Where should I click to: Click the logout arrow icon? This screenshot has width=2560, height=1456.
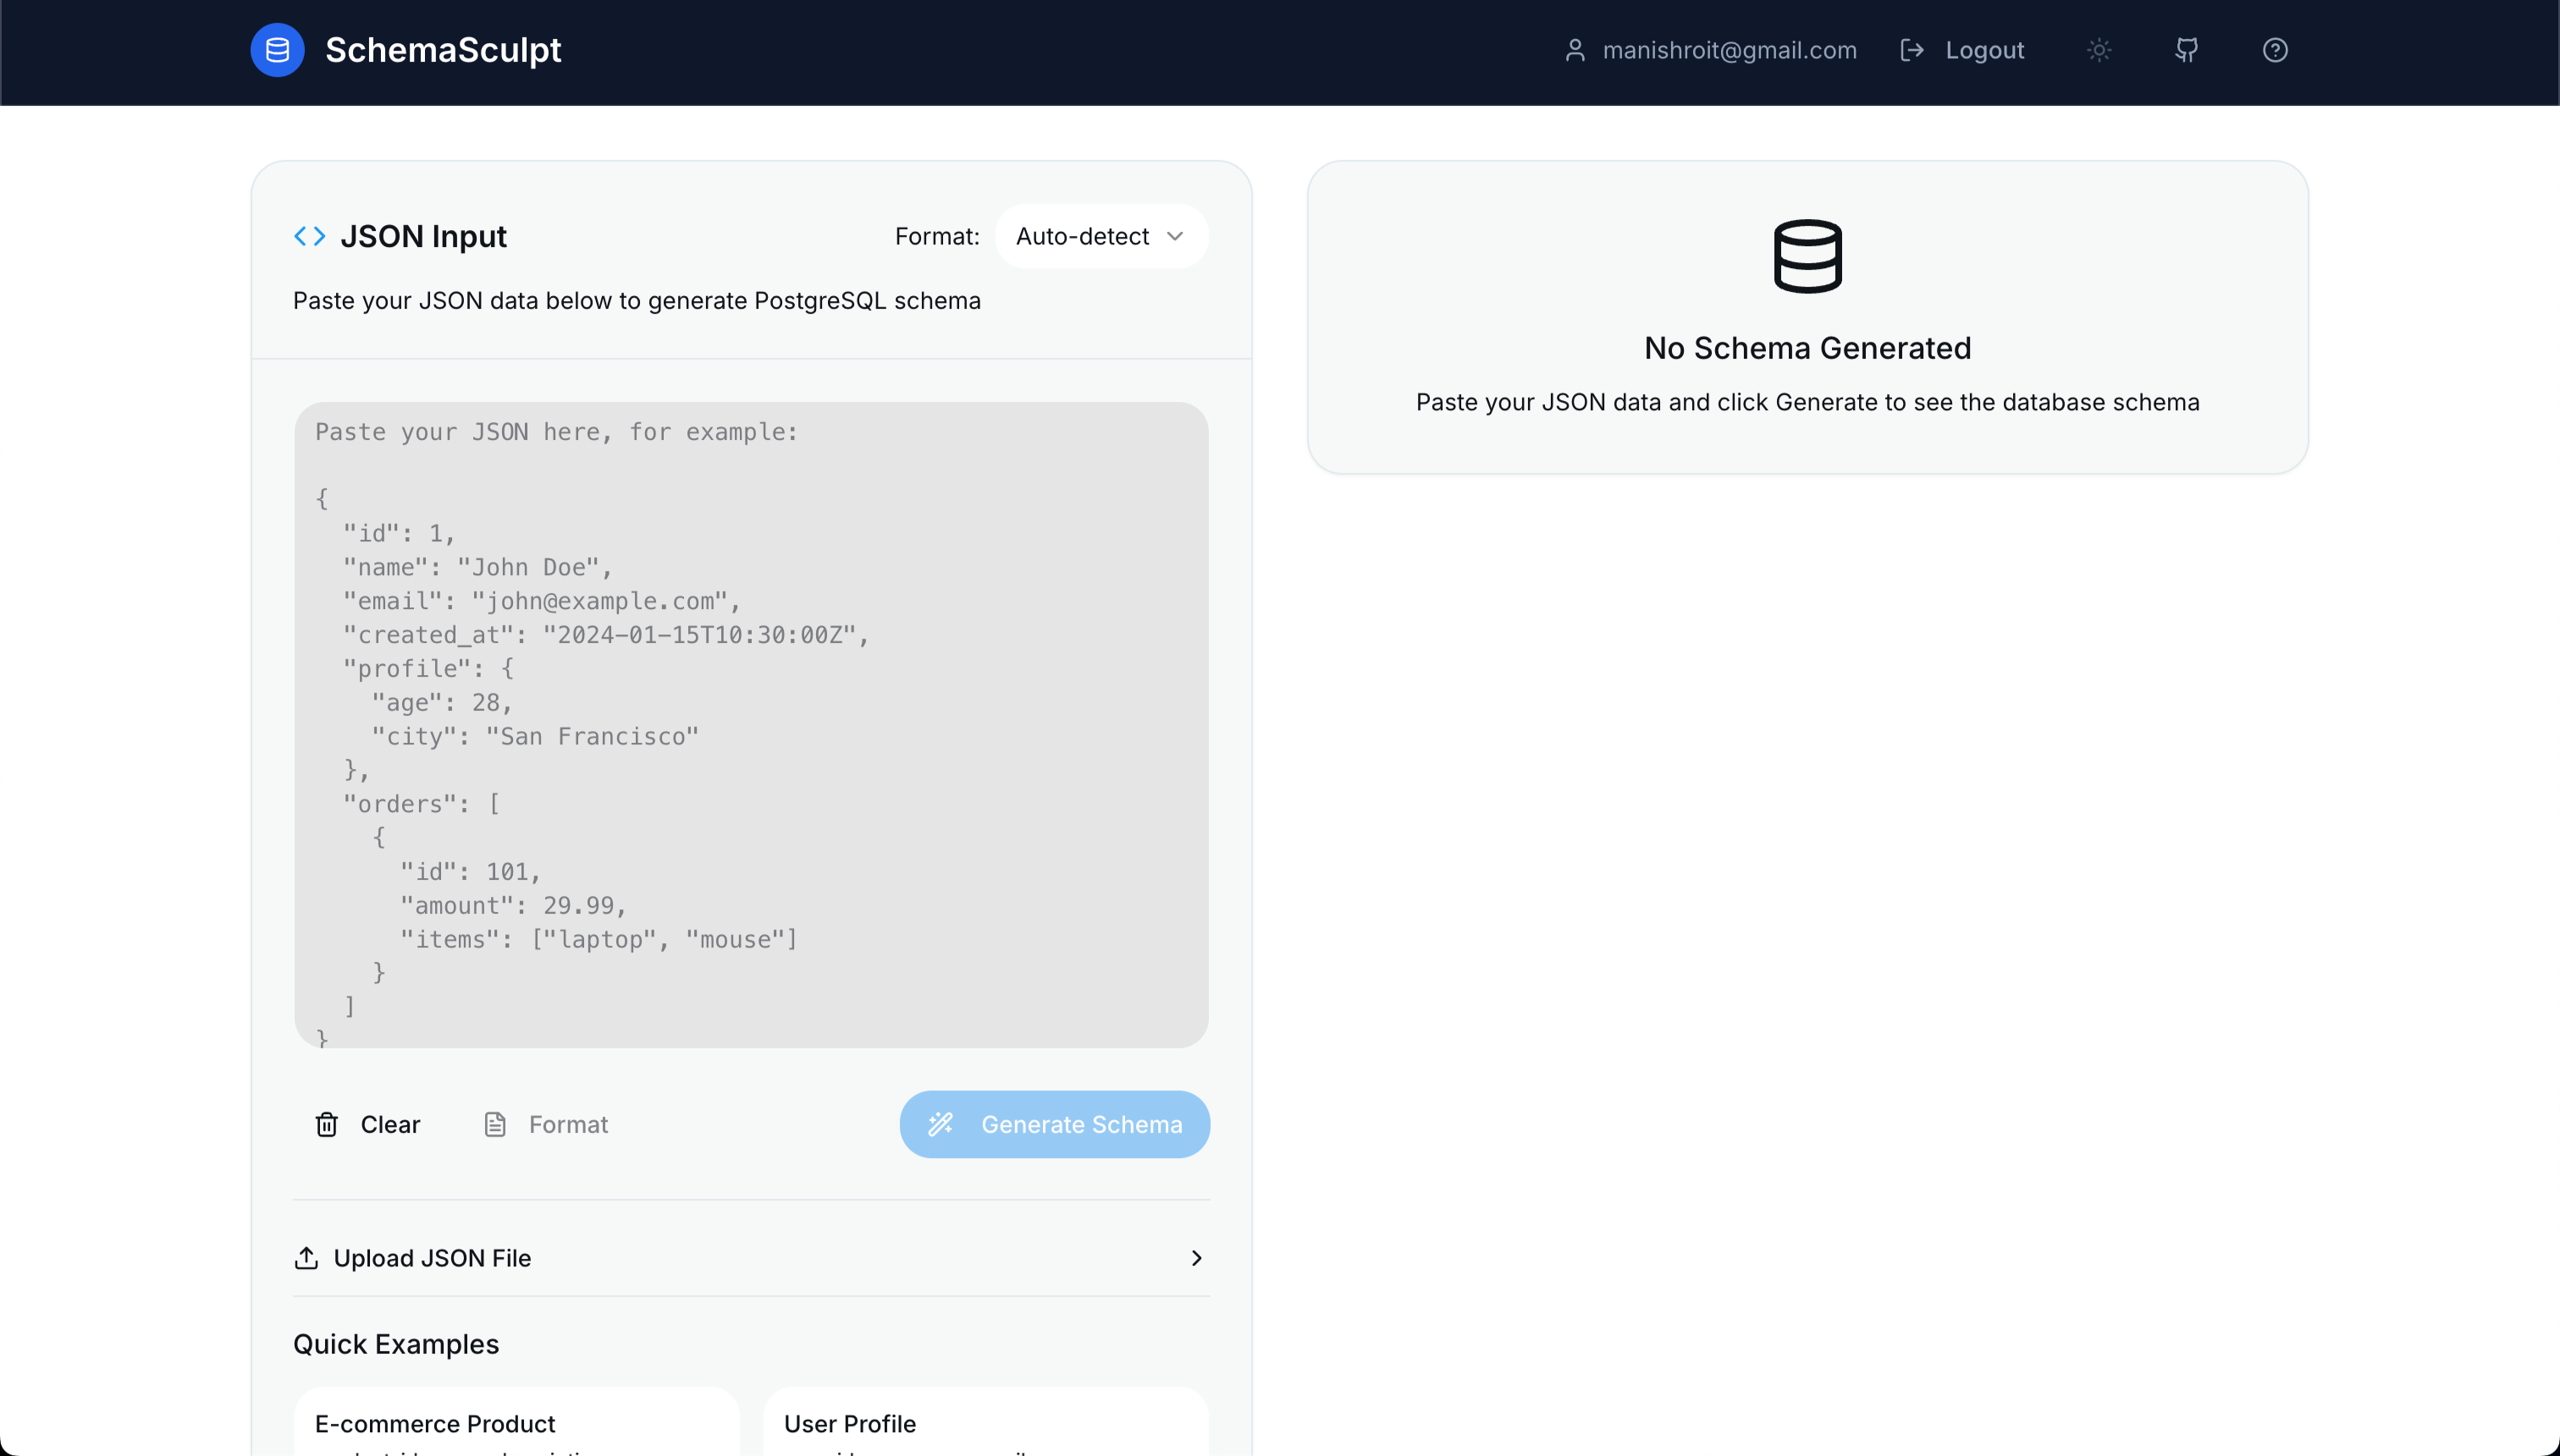click(x=1912, y=50)
